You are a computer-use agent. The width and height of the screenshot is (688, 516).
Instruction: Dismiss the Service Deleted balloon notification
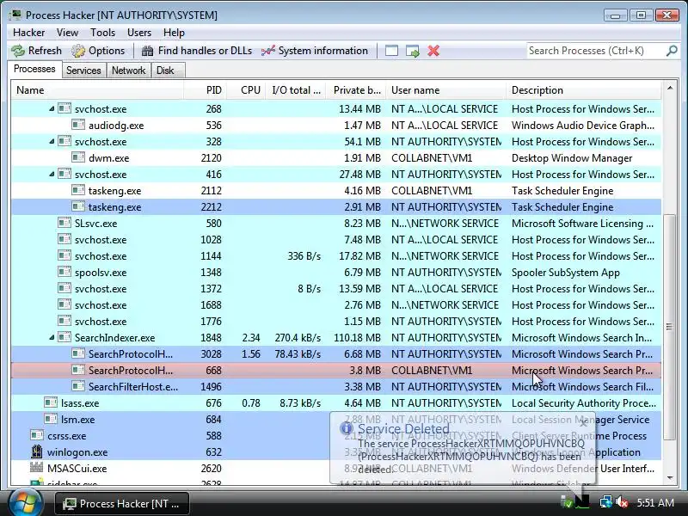pyautogui.click(x=583, y=423)
